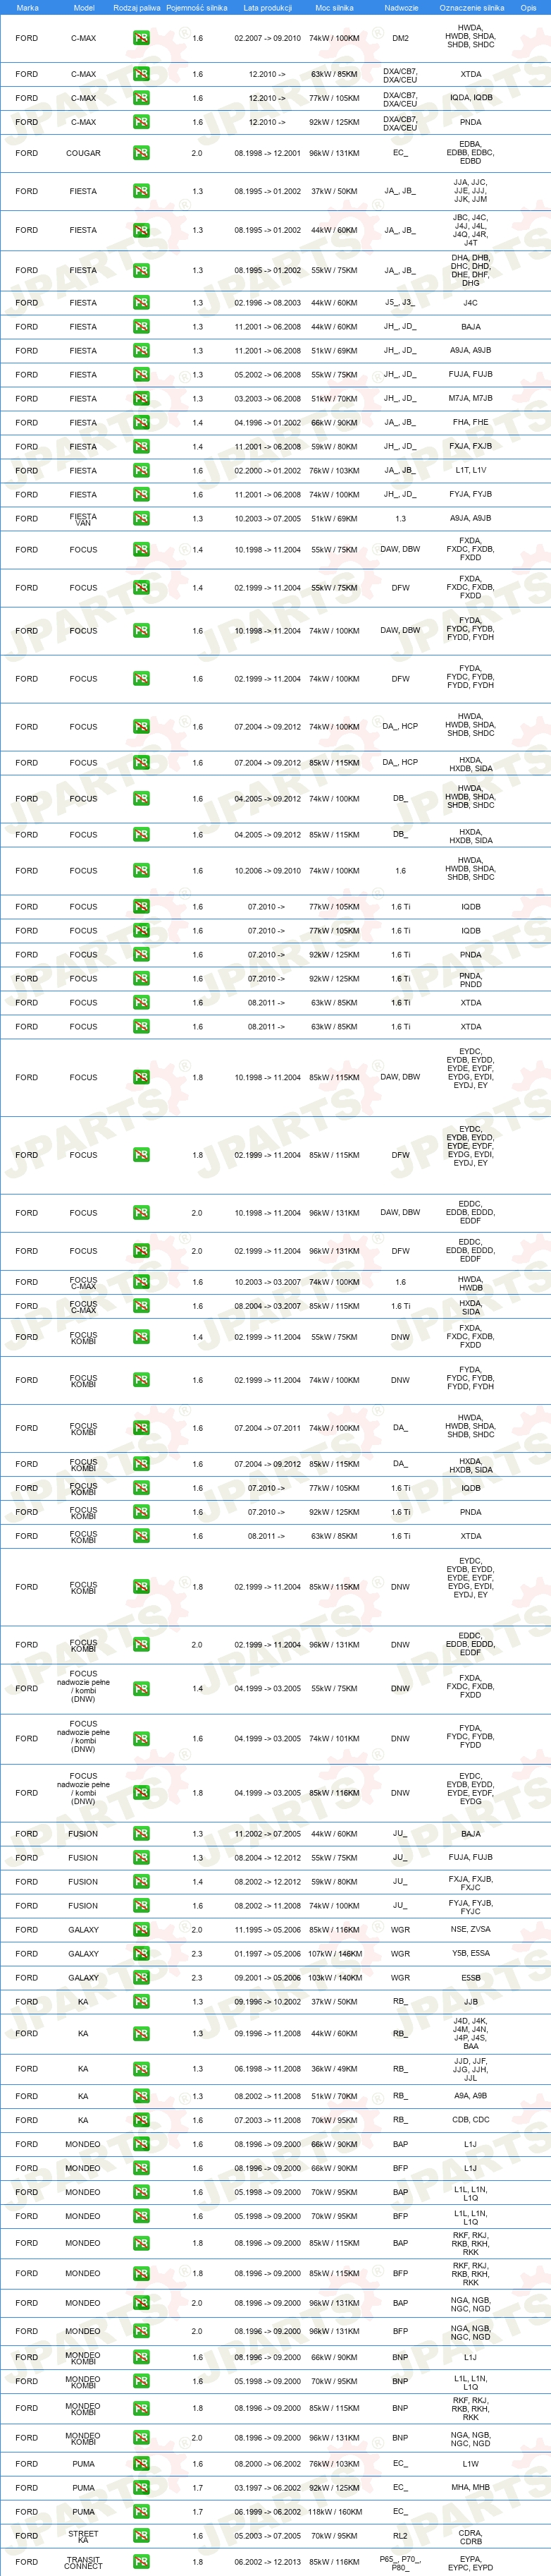Click the Moc silnika column header
The height and width of the screenshot is (2576, 551).
coord(335,8)
